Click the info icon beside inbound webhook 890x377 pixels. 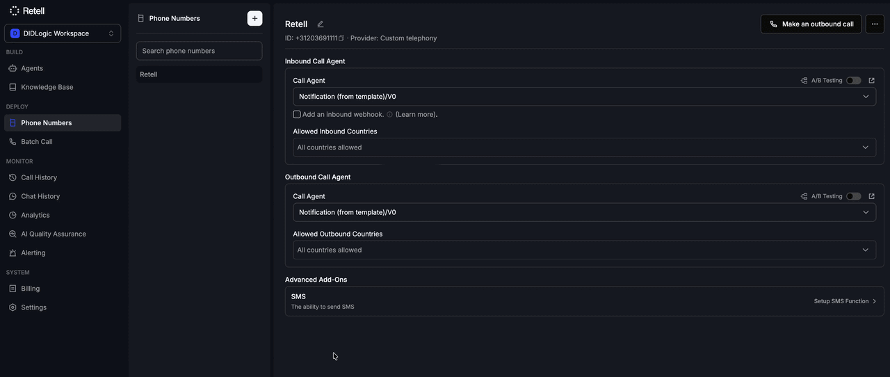coord(389,115)
